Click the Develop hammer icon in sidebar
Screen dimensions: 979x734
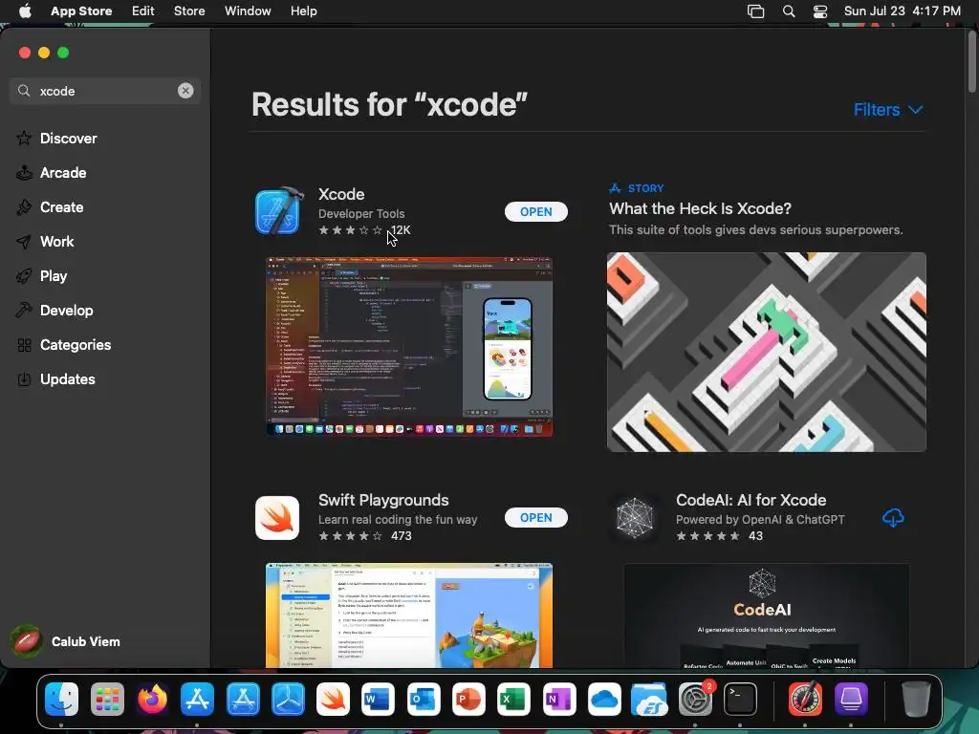(x=24, y=311)
